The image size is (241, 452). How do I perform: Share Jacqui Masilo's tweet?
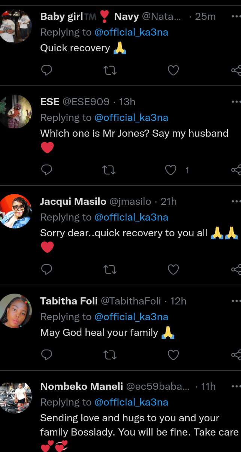[236, 269]
